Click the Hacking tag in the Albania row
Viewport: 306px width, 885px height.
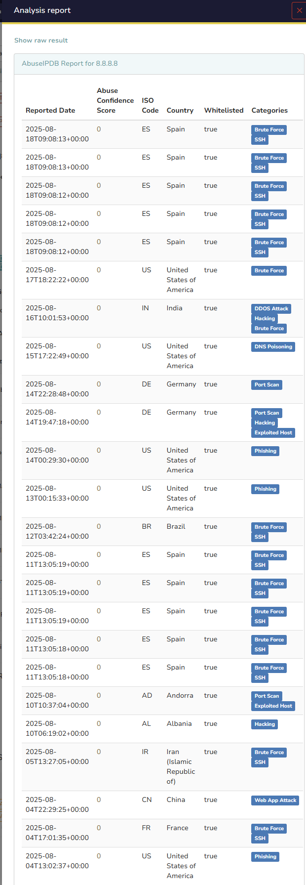[265, 724]
